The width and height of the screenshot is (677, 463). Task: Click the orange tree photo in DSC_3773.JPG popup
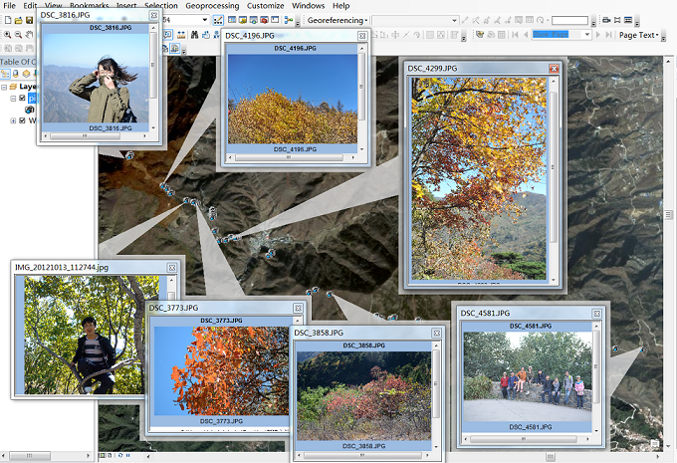(221, 370)
